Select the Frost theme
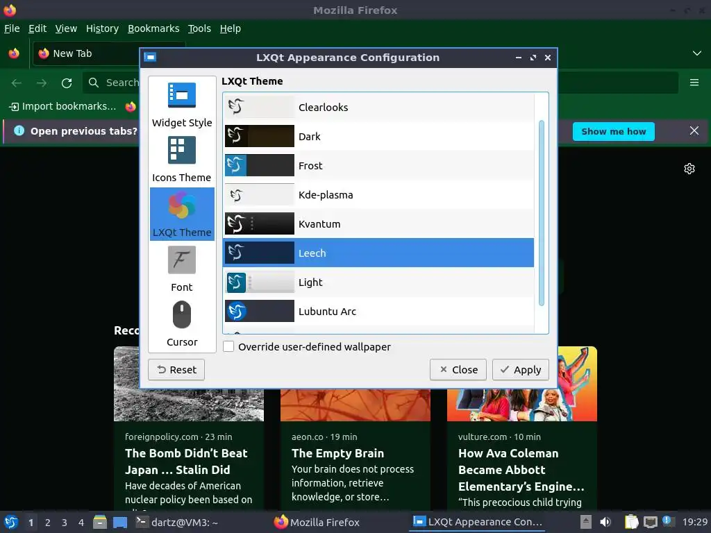Image resolution: width=711 pixels, height=533 pixels. 378,165
